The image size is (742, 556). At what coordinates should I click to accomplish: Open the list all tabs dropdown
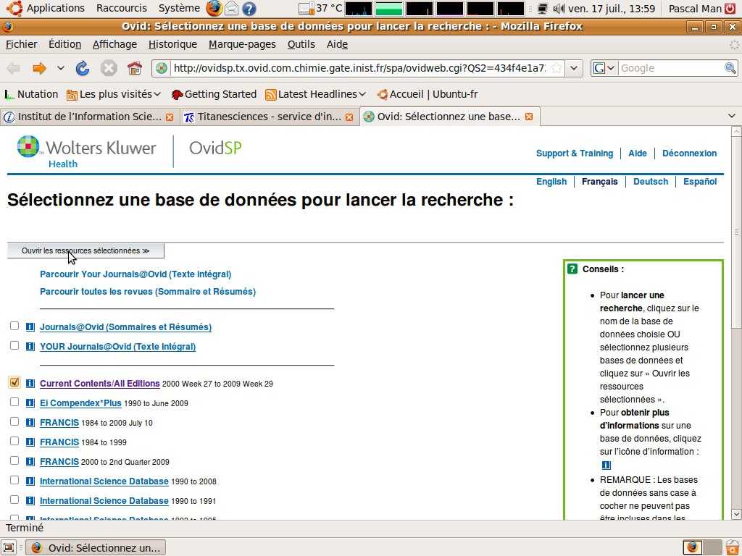pos(732,117)
